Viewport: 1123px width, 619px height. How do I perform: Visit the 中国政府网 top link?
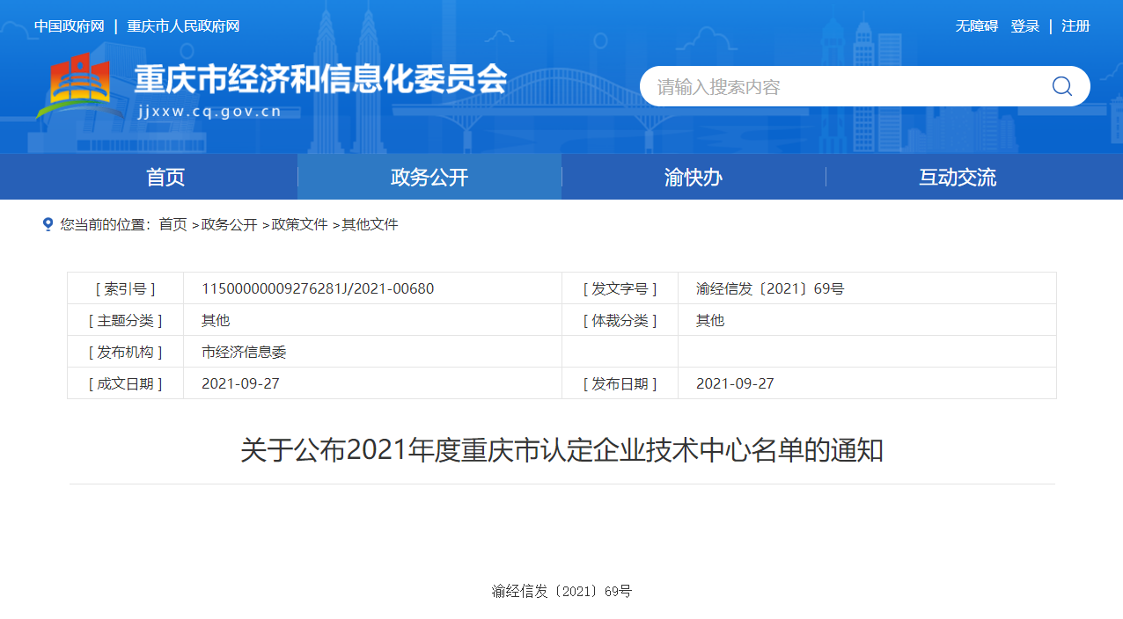click(69, 26)
